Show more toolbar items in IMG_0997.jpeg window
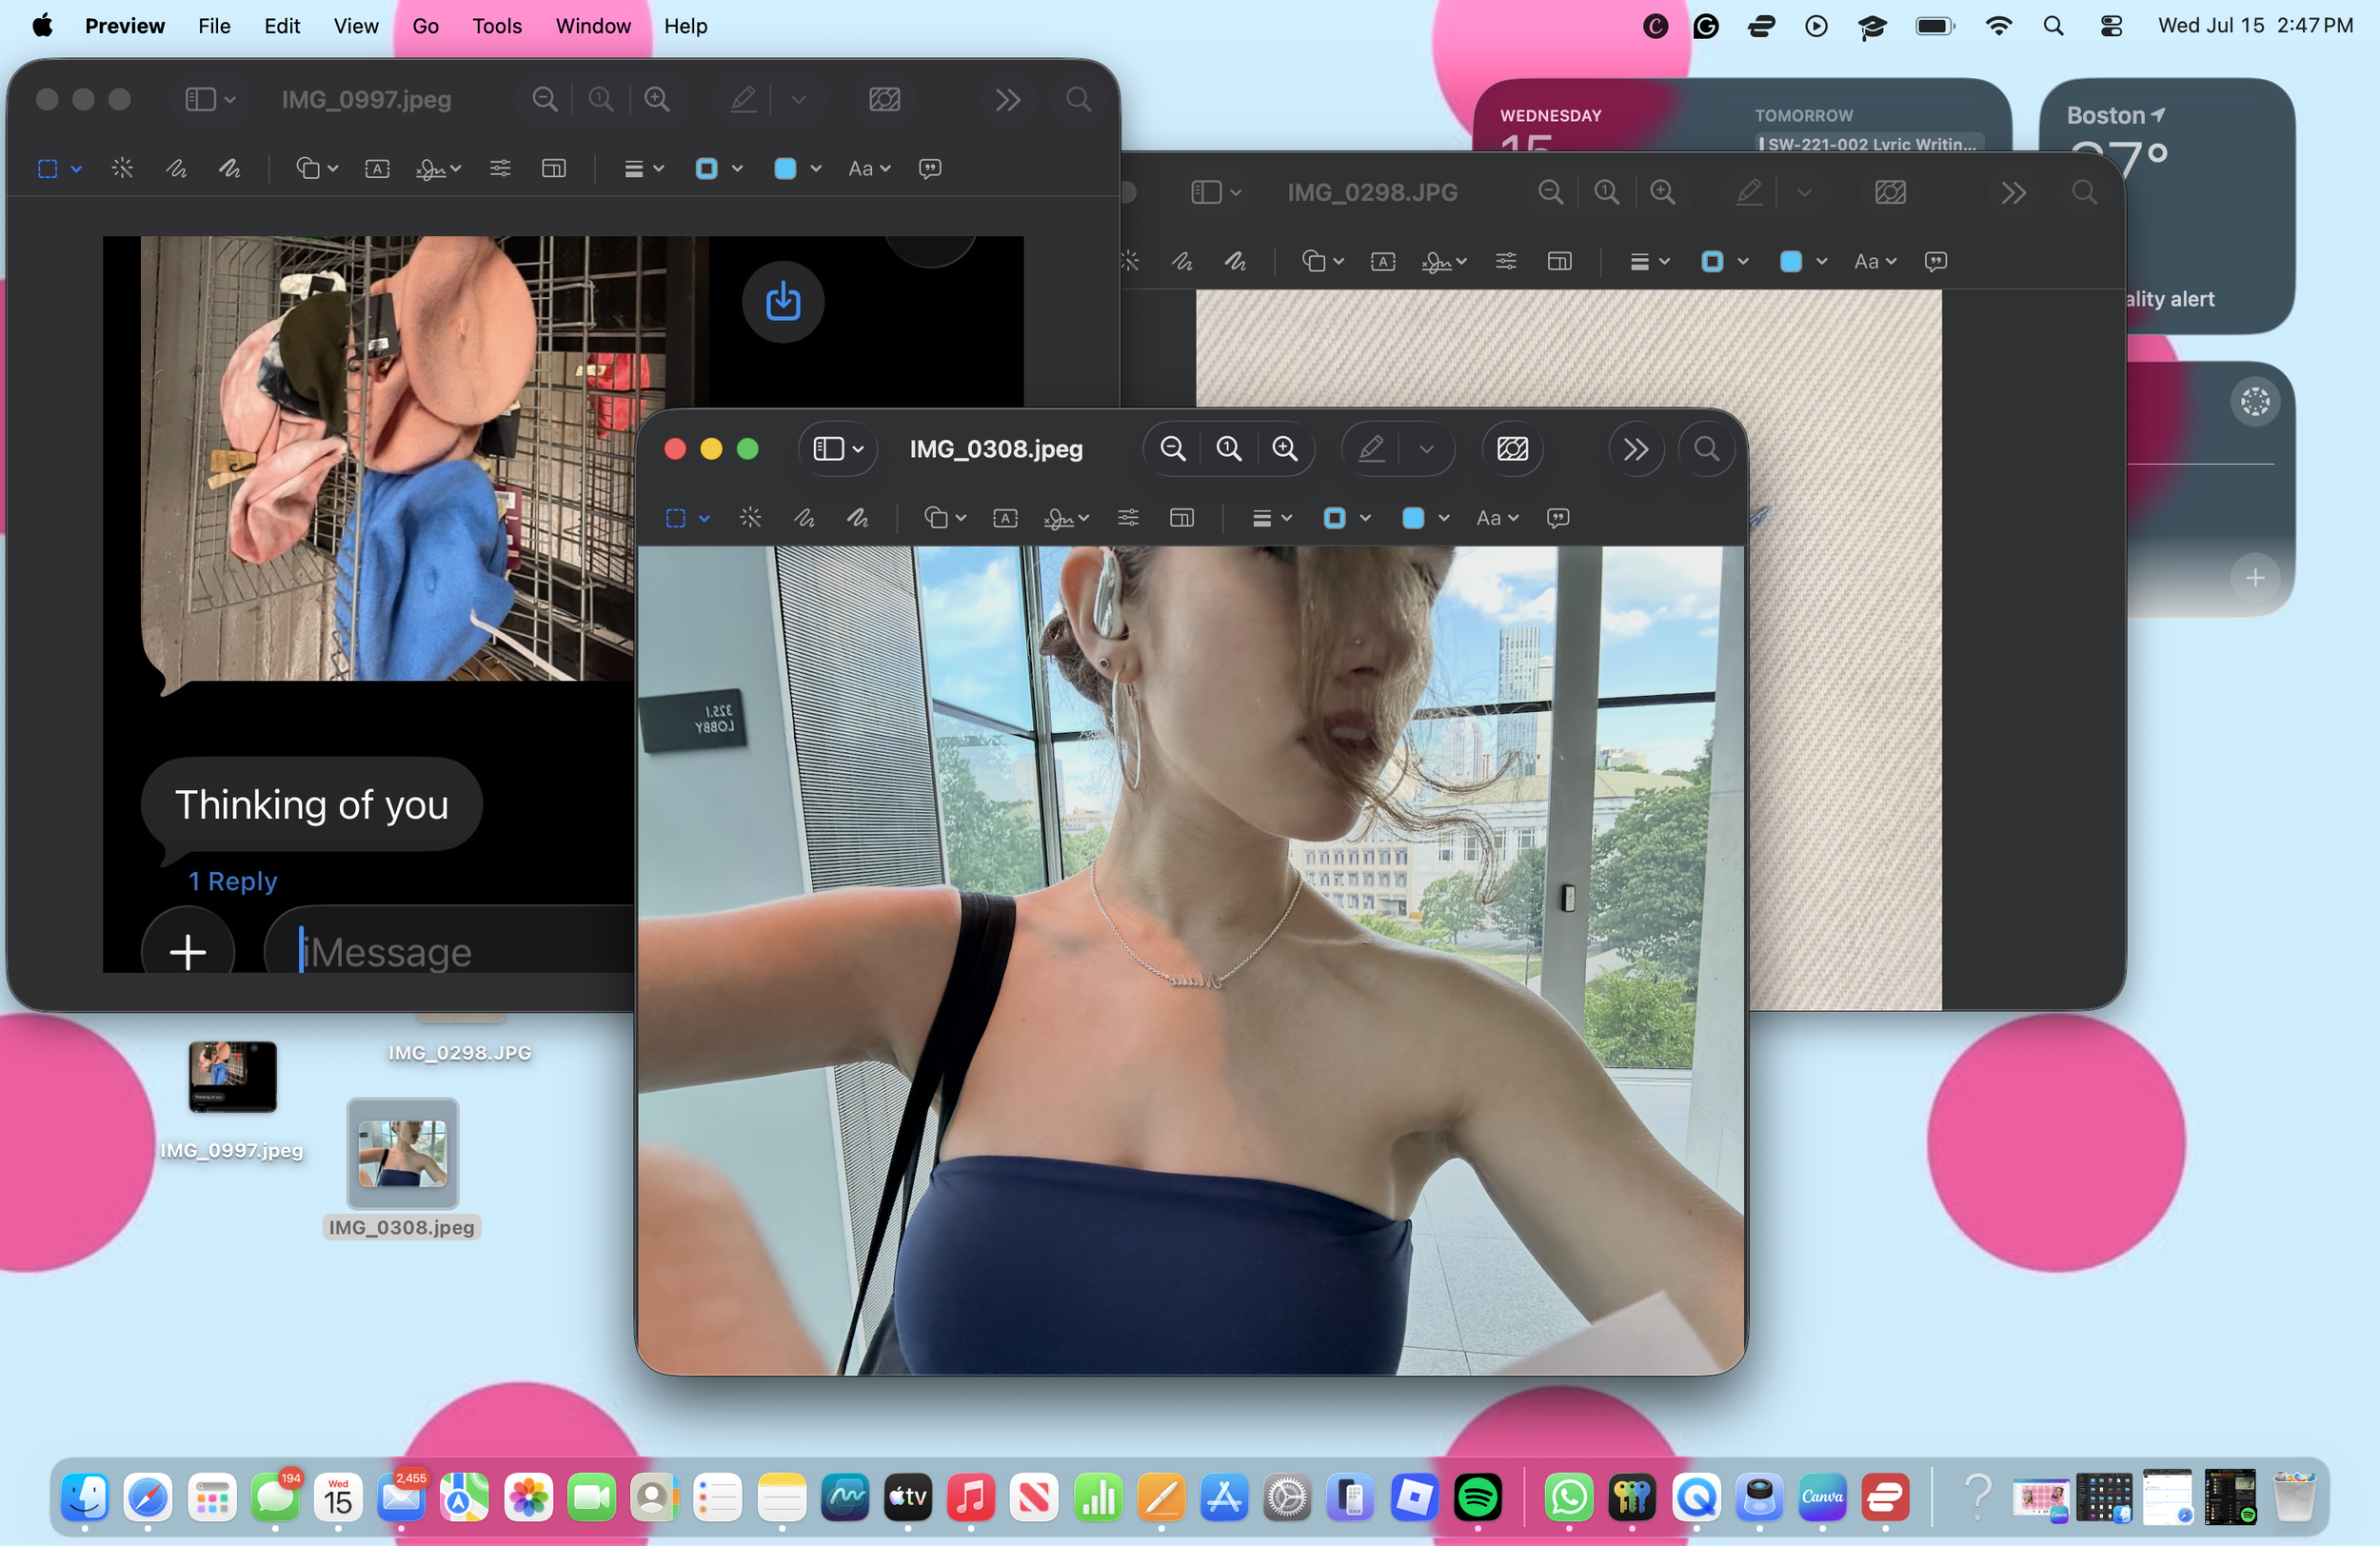This screenshot has height=1546, width=2380. 1008,99
